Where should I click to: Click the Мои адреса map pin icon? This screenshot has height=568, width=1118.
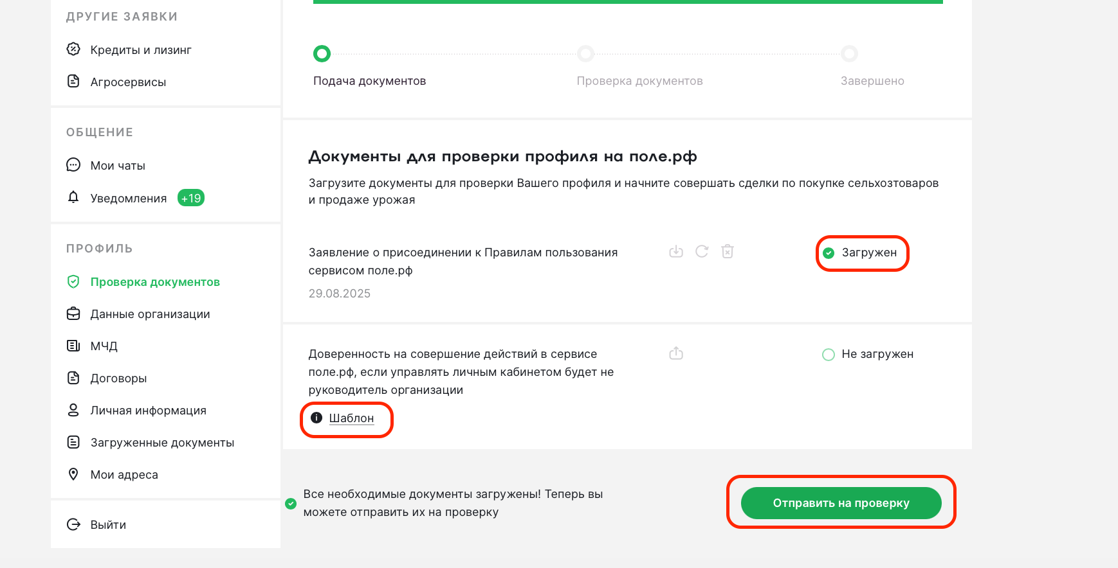73,474
